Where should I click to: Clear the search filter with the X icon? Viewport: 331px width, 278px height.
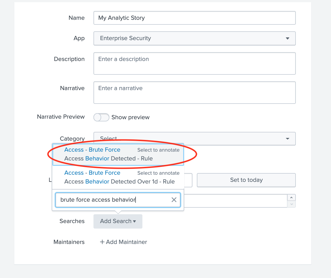pyautogui.click(x=174, y=200)
